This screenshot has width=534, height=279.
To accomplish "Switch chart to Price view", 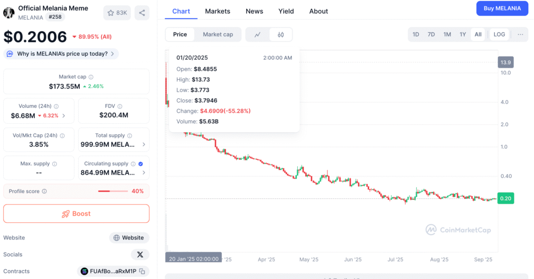I will pos(180,34).
